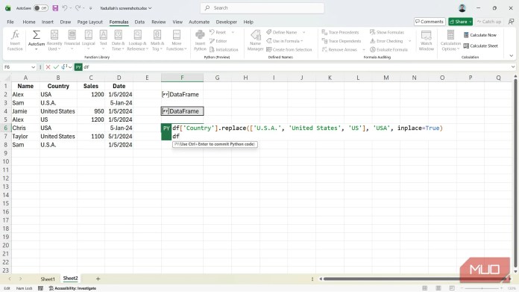Switch to Normal view icon
The height and width of the screenshot is (292, 519).
tap(424, 288)
